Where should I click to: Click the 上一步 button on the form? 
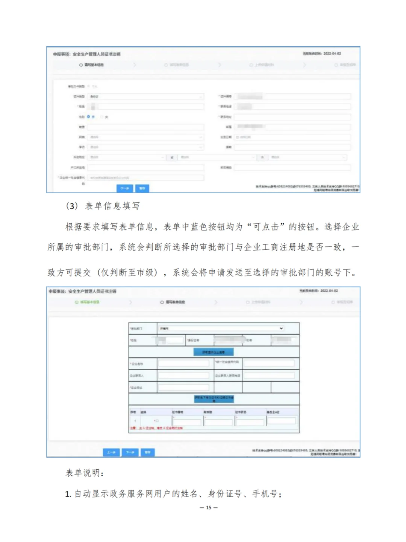click(x=111, y=452)
